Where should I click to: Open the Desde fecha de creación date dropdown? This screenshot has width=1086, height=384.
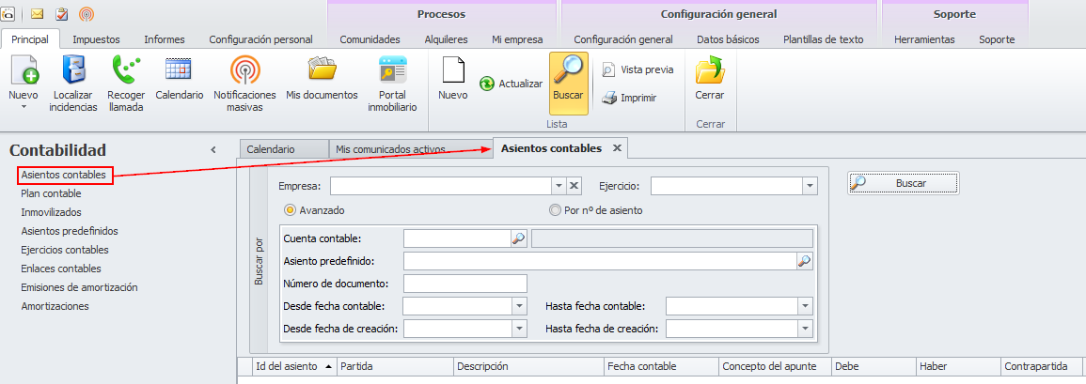[519, 328]
